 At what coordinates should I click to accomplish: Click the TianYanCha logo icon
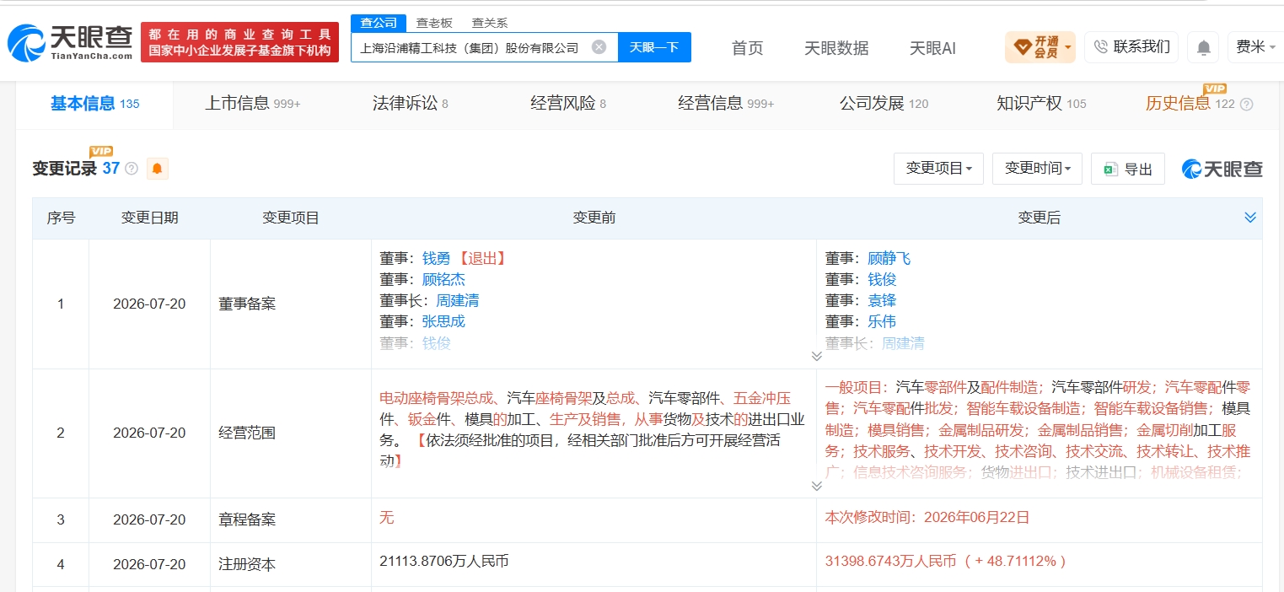pyautogui.click(x=26, y=43)
